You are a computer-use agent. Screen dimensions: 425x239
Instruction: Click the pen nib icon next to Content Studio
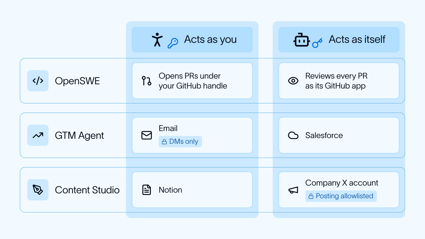[x=38, y=190]
